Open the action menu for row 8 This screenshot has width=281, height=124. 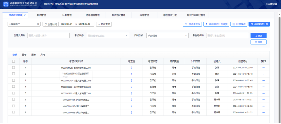tap(264, 113)
